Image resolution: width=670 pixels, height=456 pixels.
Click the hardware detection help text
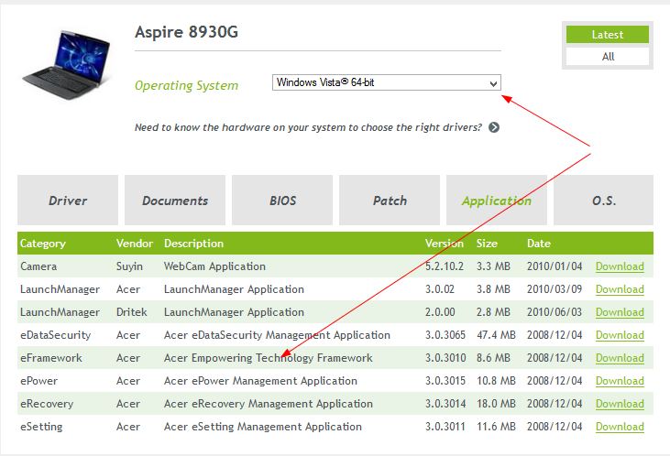click(x=308, y=127)
